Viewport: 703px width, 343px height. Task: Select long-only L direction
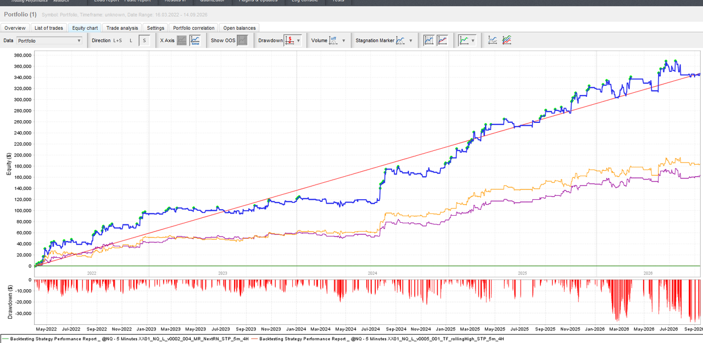tap(131, 41)
